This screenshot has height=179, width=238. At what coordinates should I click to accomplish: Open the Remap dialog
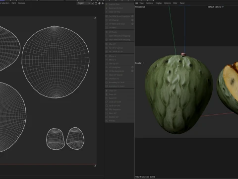119,121
